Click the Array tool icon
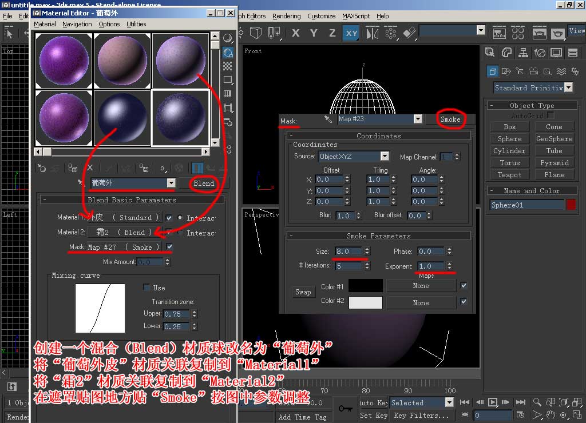586x423 pixels. point(390,33)
